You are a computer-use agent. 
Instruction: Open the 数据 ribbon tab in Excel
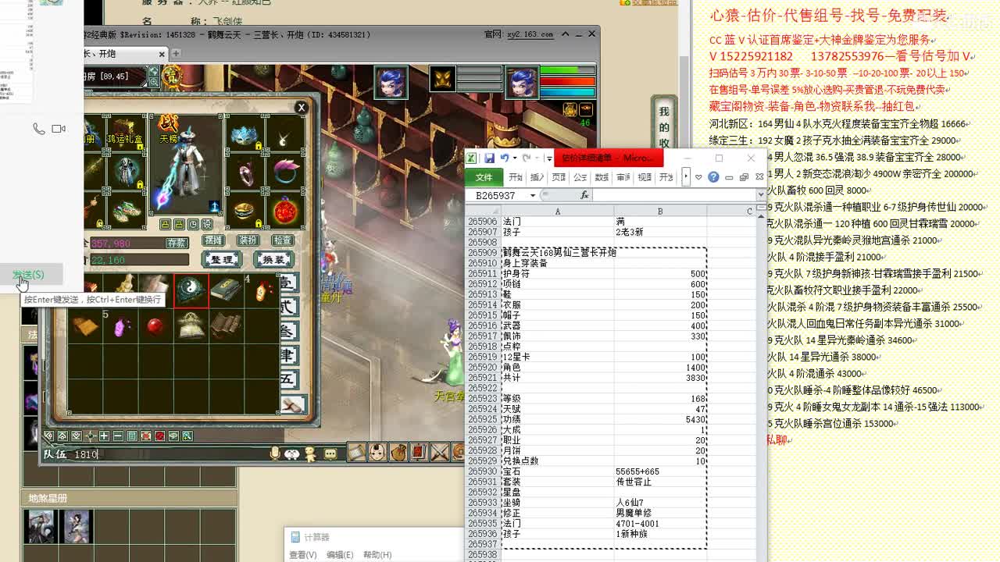click(x=602, y=177)
